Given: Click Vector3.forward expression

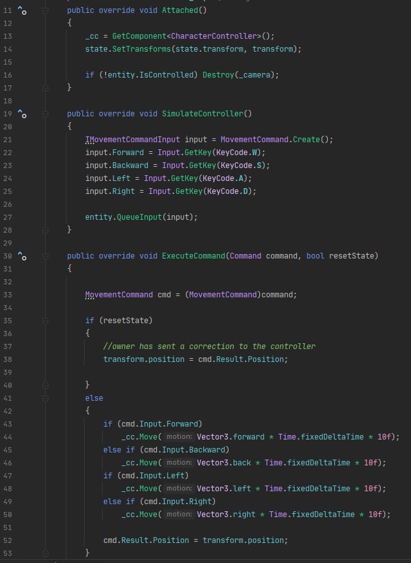Looking at the screenshot, I should coord(231,437).
